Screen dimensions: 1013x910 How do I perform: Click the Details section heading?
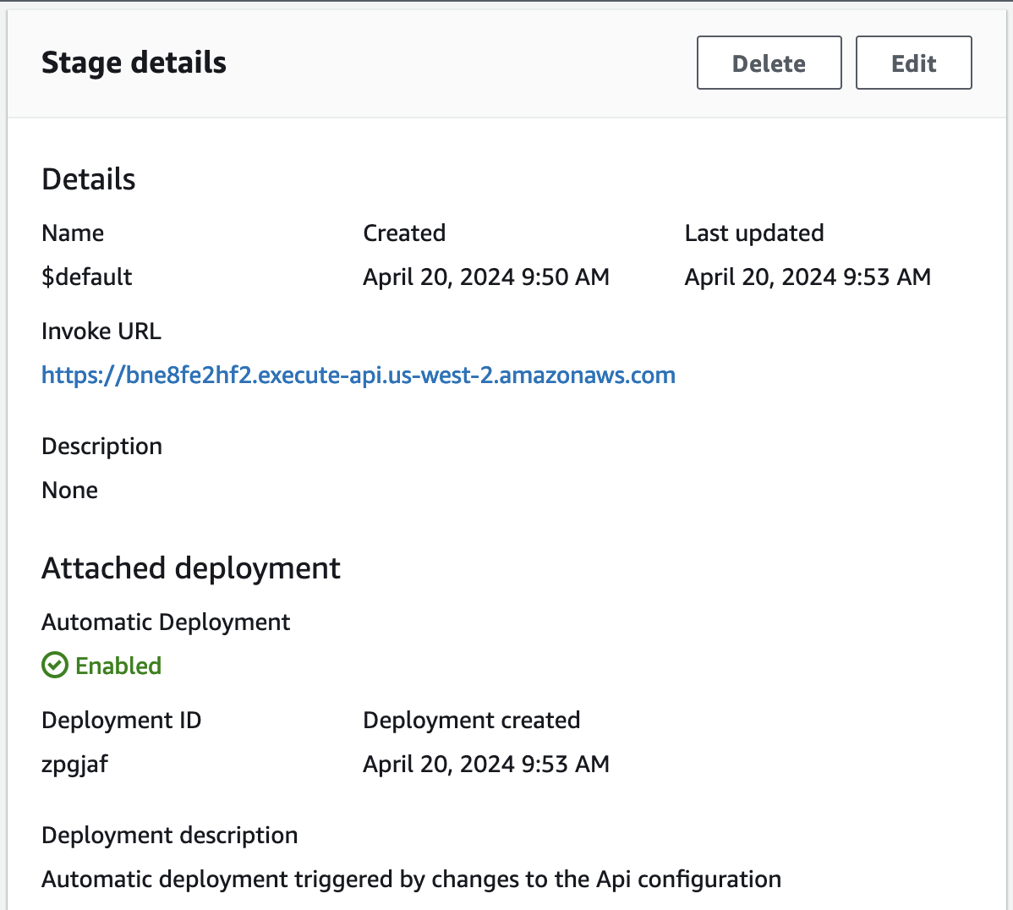coord(89,178)
